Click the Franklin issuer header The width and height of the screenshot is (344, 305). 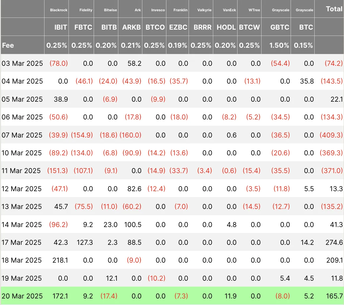coord(180,10)
